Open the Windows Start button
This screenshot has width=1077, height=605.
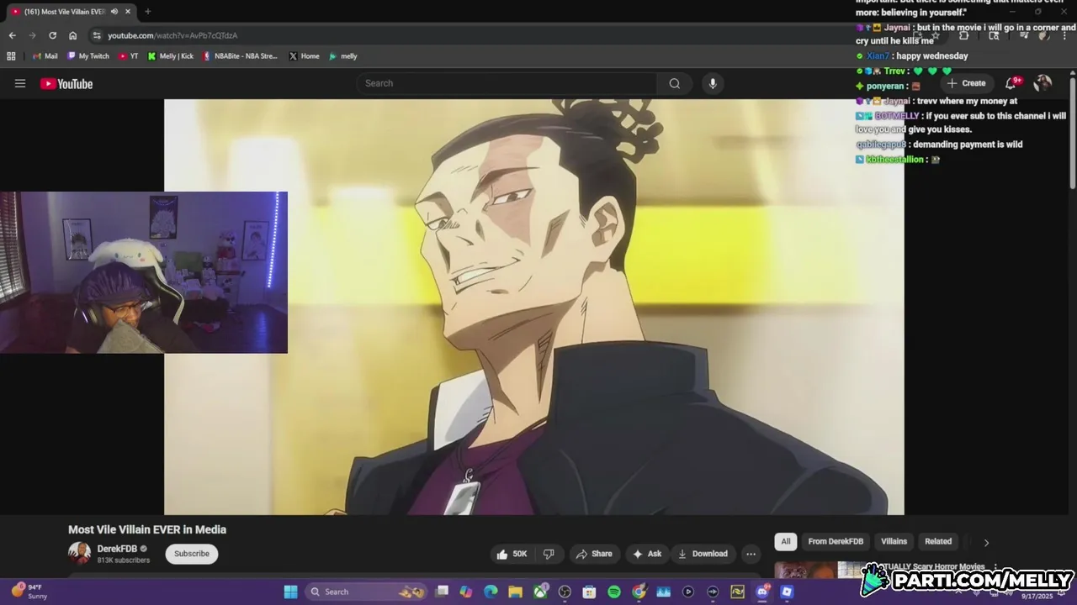290,592
